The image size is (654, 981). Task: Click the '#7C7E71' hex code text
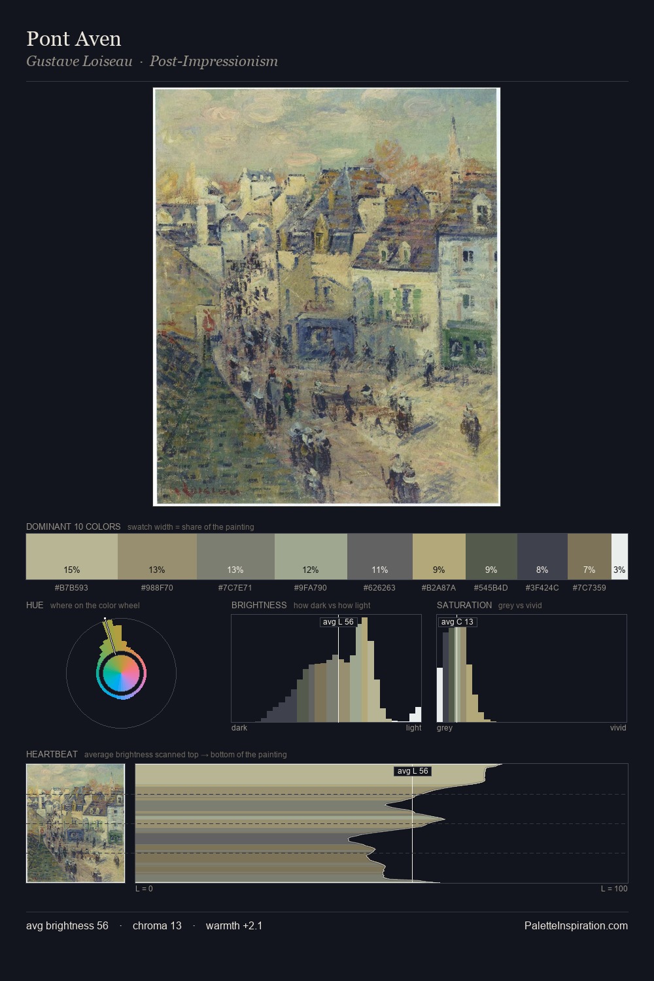point(235,587)
